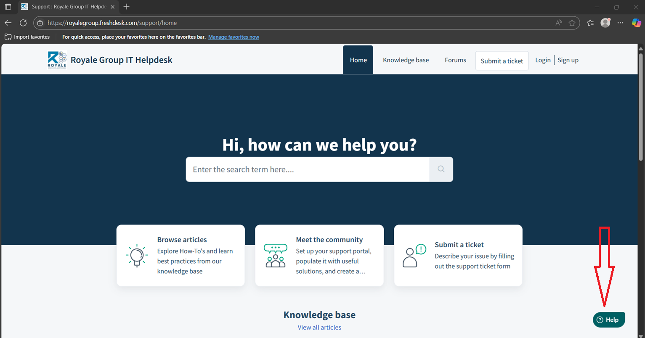The height and width of the screenshot is (338, 645).
Task: Add page to favorites star icon
Action: tap(572, 23)
